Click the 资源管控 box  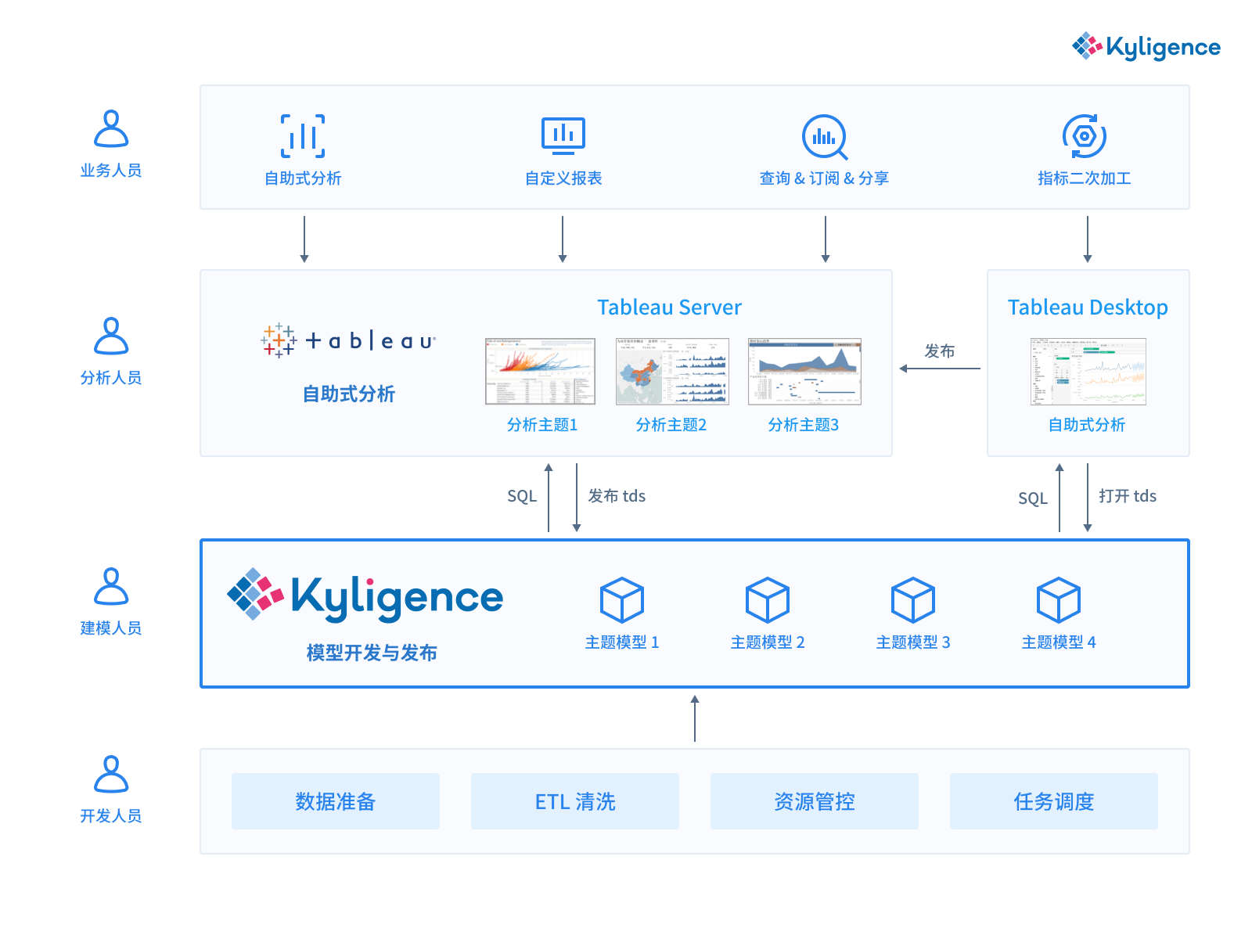(815, 801)
